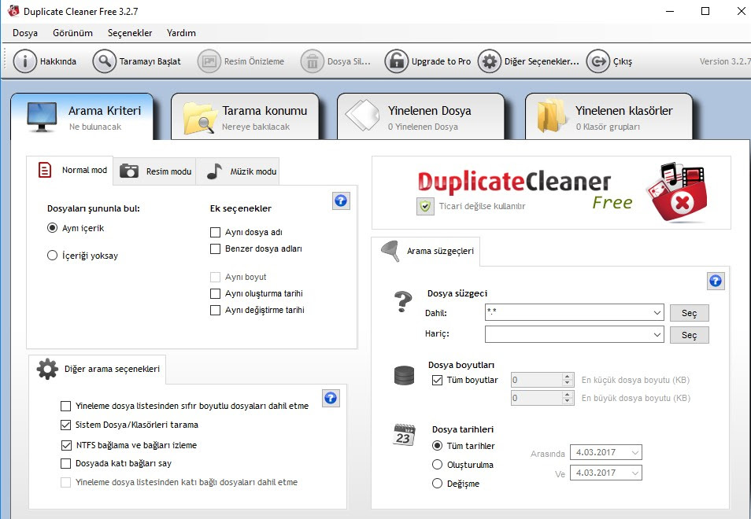Select the Oluşturulma date radio button
The height and width of the screenshot is (519, 751).
(437, 465)
